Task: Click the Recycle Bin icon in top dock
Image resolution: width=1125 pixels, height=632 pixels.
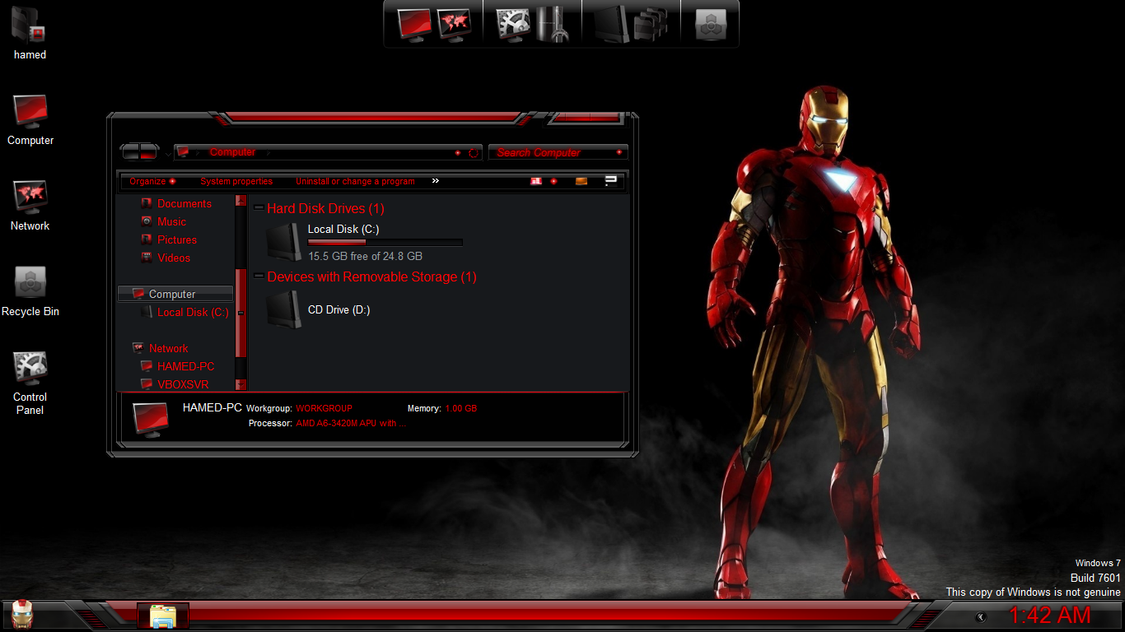Action: click(710, 24)
